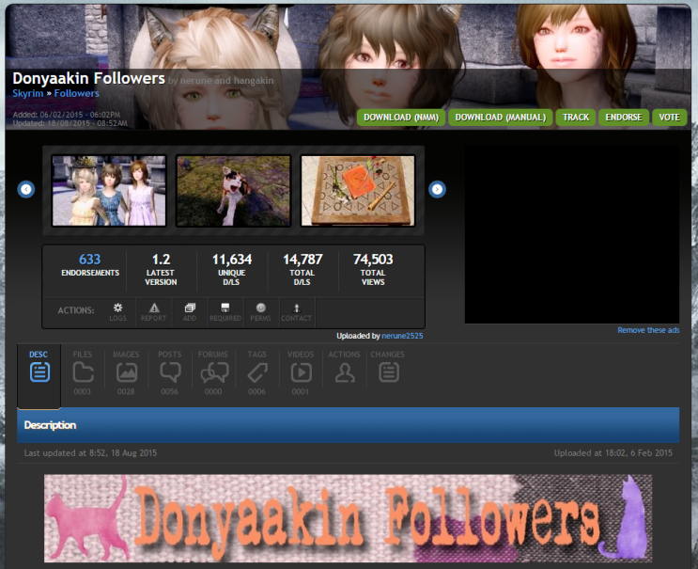The width and height of the screenshot is (698, 569).
Task: Switch to the Tags tab
Action: coord(257,373)
